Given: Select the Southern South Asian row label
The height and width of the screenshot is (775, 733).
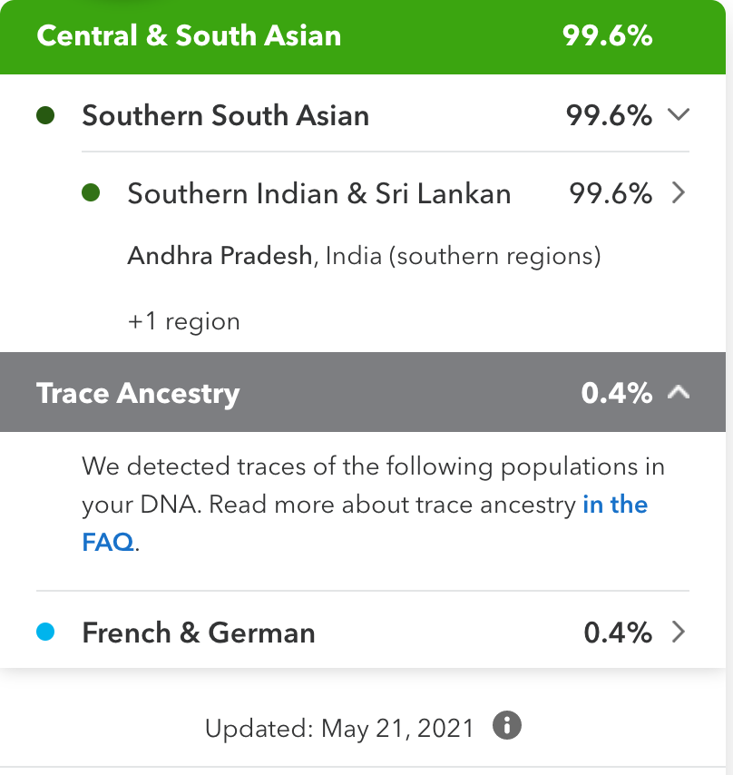Looking at the screenshot, I should click(x=225, y=116).
